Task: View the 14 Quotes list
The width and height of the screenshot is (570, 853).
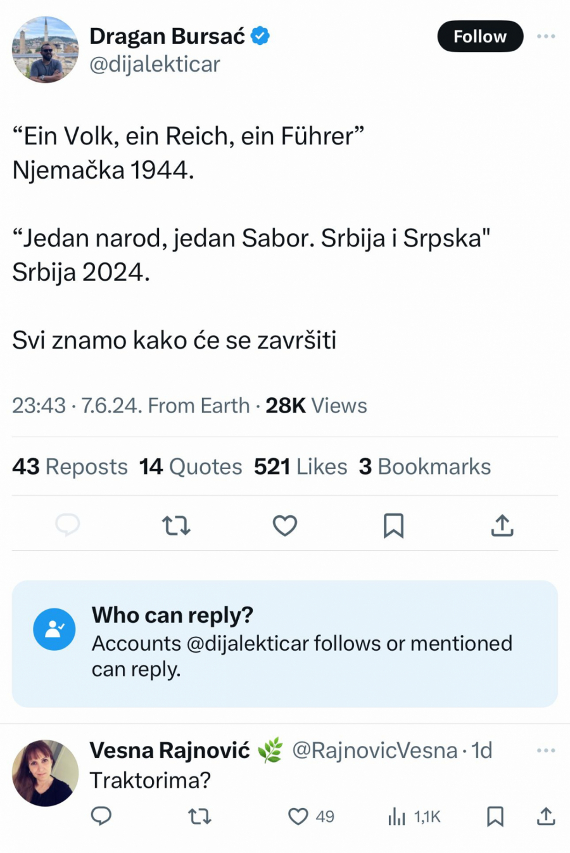Action: pos(191,466)
